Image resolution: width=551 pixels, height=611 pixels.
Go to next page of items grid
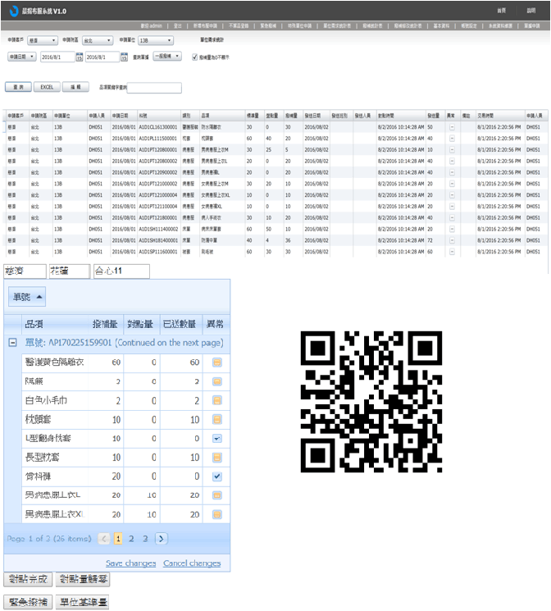(x=161, y=539)
